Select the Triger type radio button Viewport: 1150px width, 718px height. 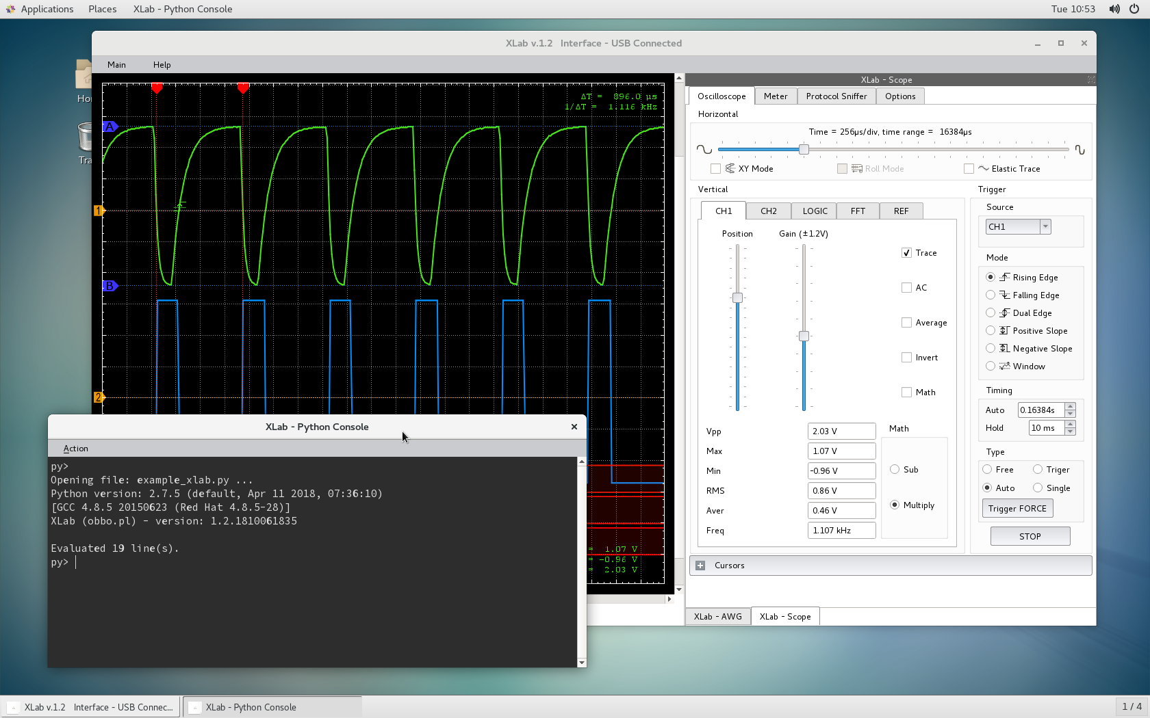pyautogui.click(x=1038, y=469)
